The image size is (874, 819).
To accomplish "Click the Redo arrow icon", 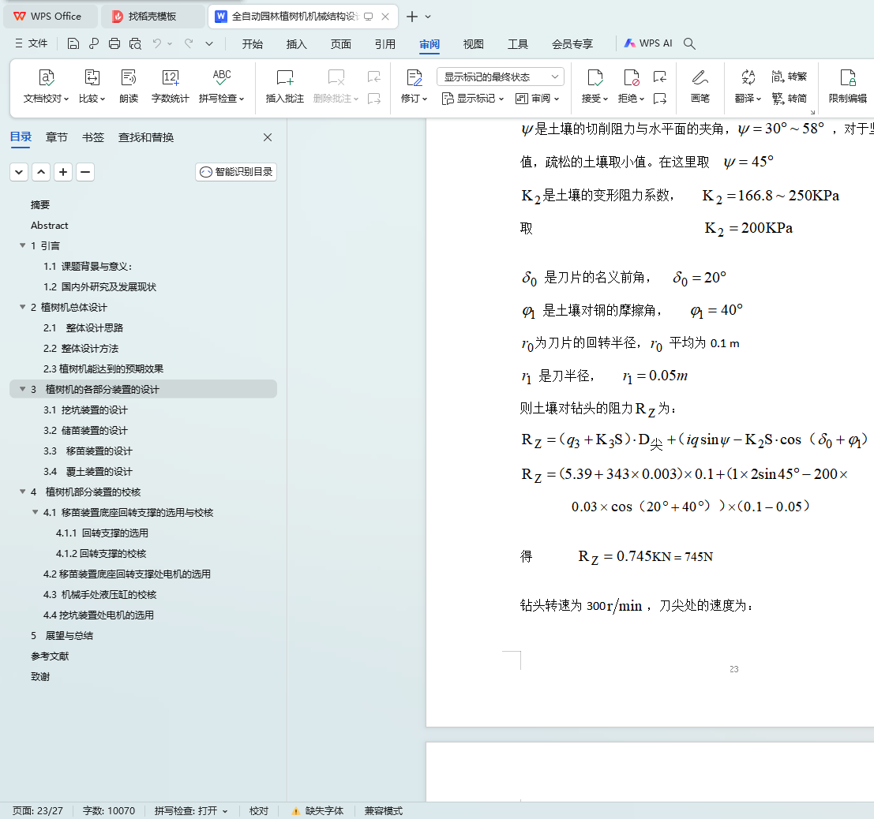I will tap(189, 43).
